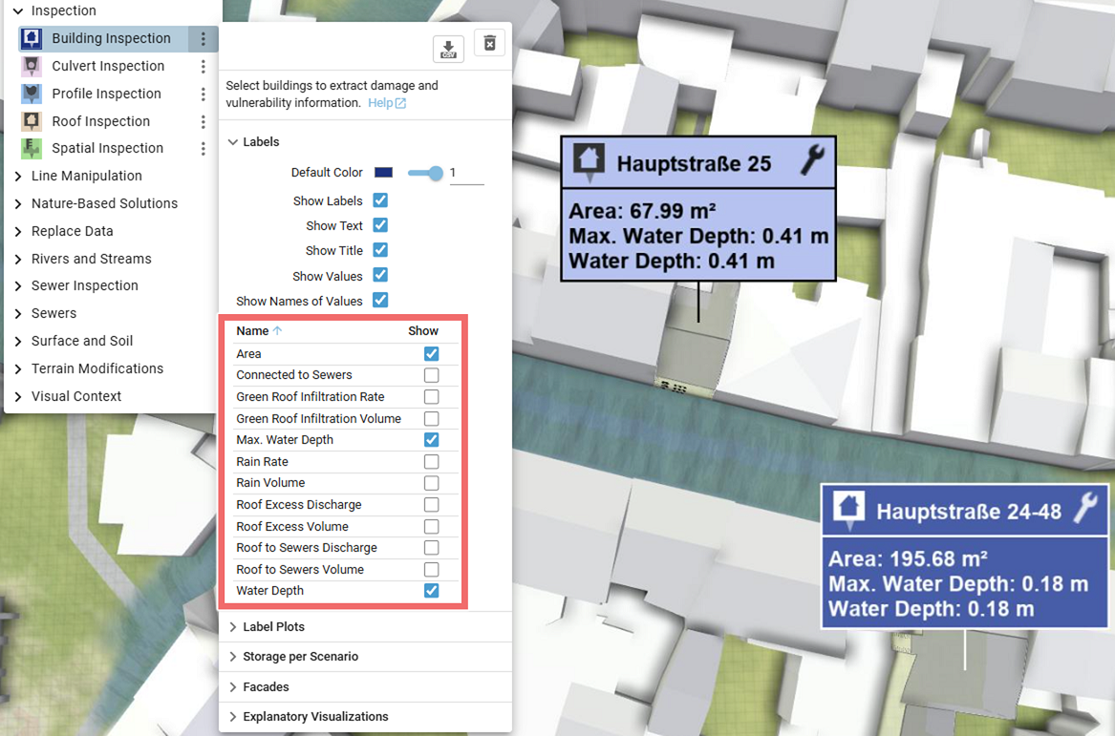Click the delete selection trash icon
1115x736 pixels.
489,42
